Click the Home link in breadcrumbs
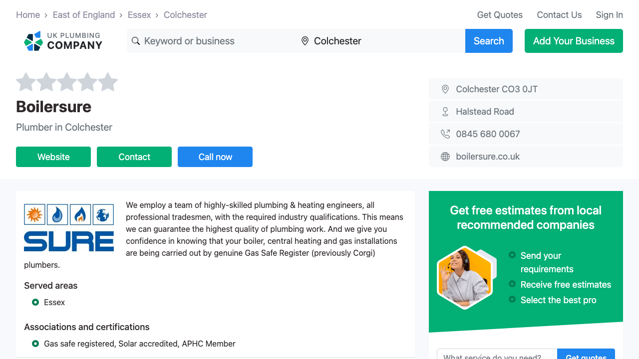This screenshot has width=639, height=359. pos(28,14)
